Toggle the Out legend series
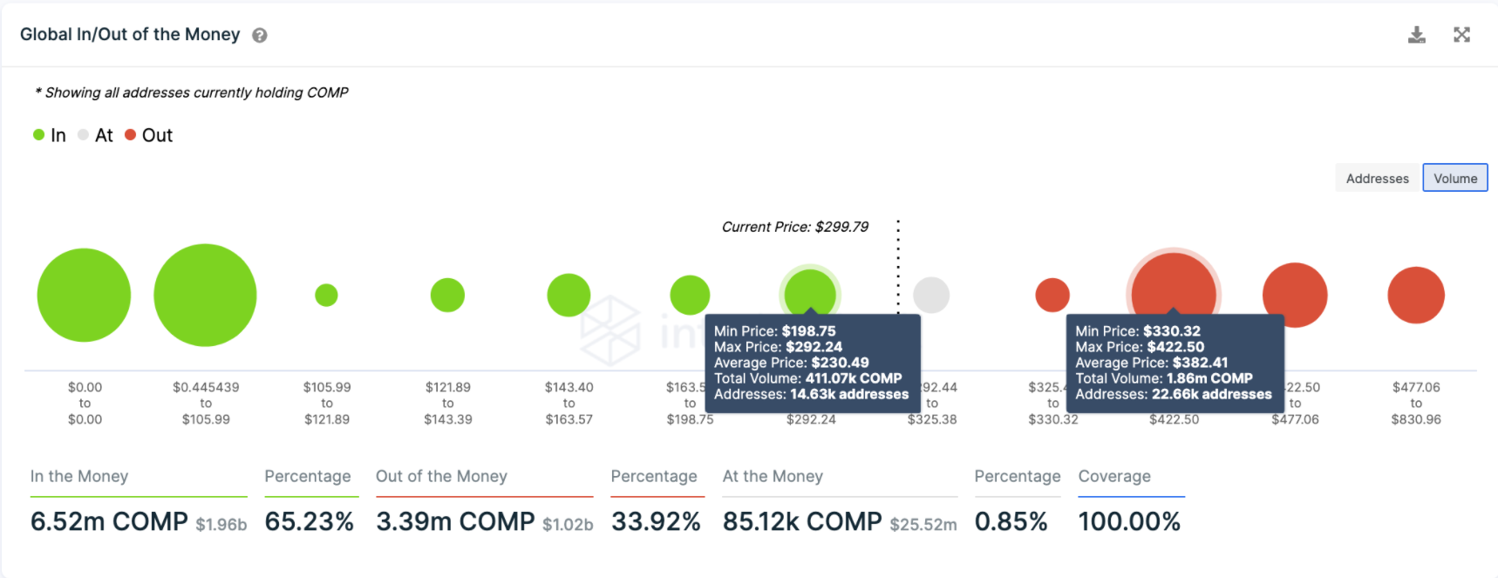The width and height of the screenshot is (1498, 578). coord(149,135)
